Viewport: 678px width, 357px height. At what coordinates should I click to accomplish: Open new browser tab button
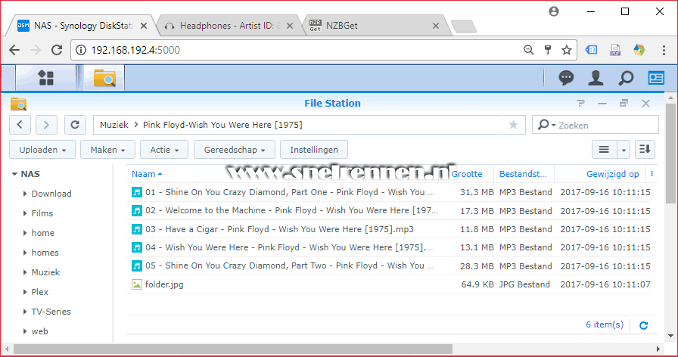(464, 26)
